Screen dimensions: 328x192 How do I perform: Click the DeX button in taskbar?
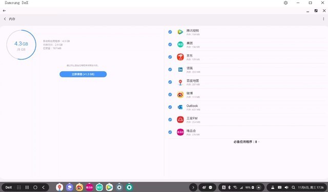click(9, 187)
